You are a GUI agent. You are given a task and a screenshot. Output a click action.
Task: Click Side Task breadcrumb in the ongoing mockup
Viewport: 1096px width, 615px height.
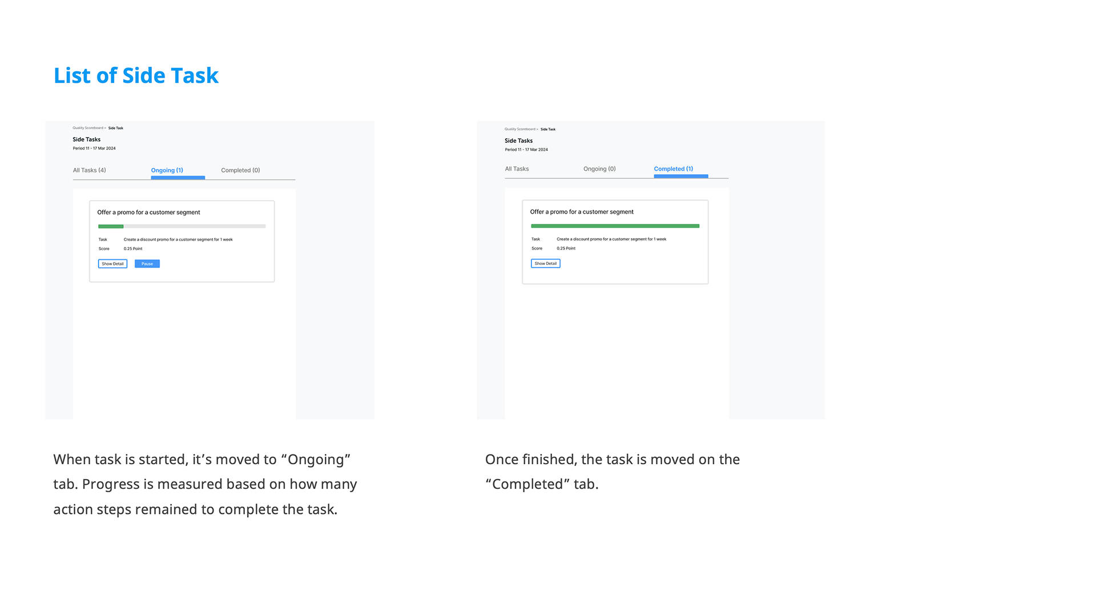tap(116, 128)
